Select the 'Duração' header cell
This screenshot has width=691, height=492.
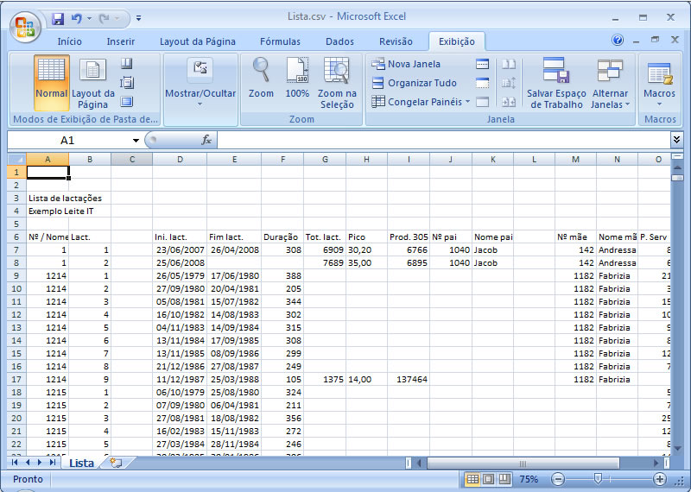point(282,237)
